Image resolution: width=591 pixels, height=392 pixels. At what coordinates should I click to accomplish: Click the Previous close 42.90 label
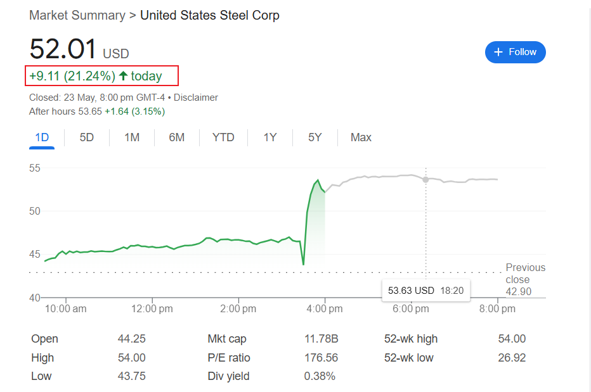coord(525,279)
